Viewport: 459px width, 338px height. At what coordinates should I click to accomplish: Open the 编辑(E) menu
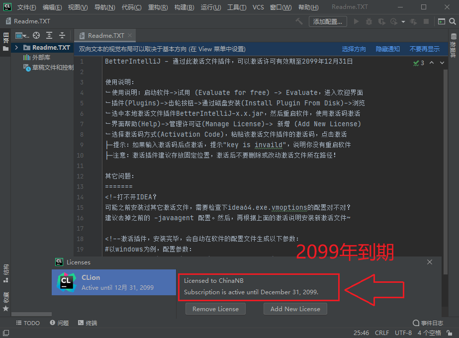point(52,7)
